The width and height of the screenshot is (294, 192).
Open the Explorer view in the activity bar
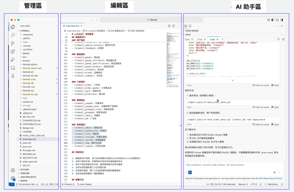[x=13, y=27]
